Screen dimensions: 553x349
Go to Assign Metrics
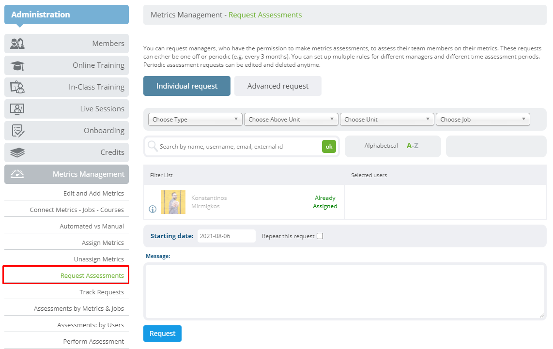point(103,243)
